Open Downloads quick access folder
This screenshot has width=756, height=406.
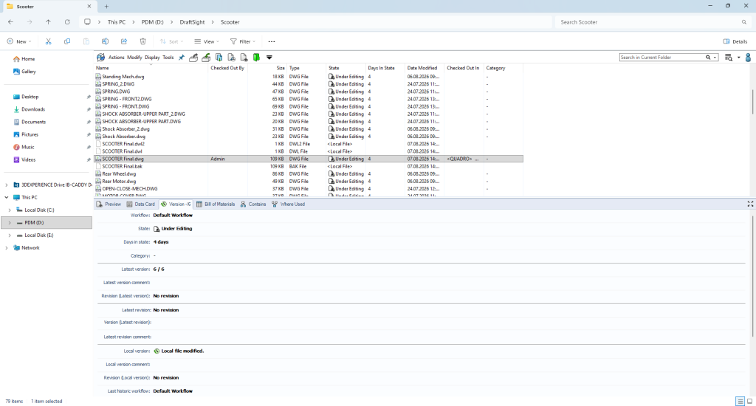pyautogui.click(x=29, y=109)
